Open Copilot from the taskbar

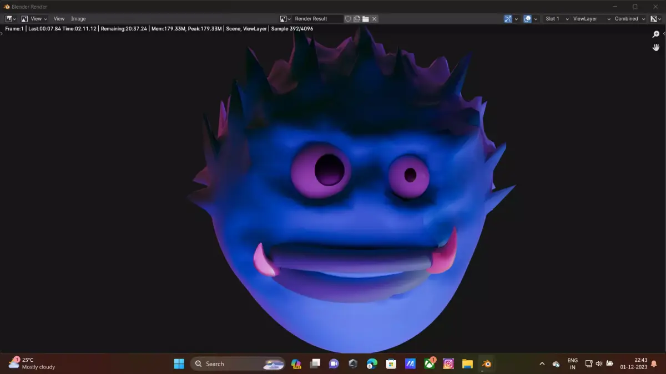click(x=296, y=364)
